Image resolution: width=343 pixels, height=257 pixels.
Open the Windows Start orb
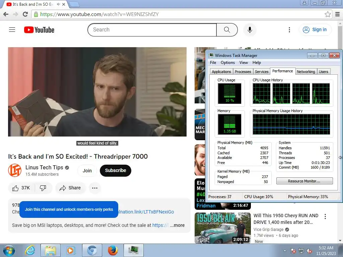[9, 250]
